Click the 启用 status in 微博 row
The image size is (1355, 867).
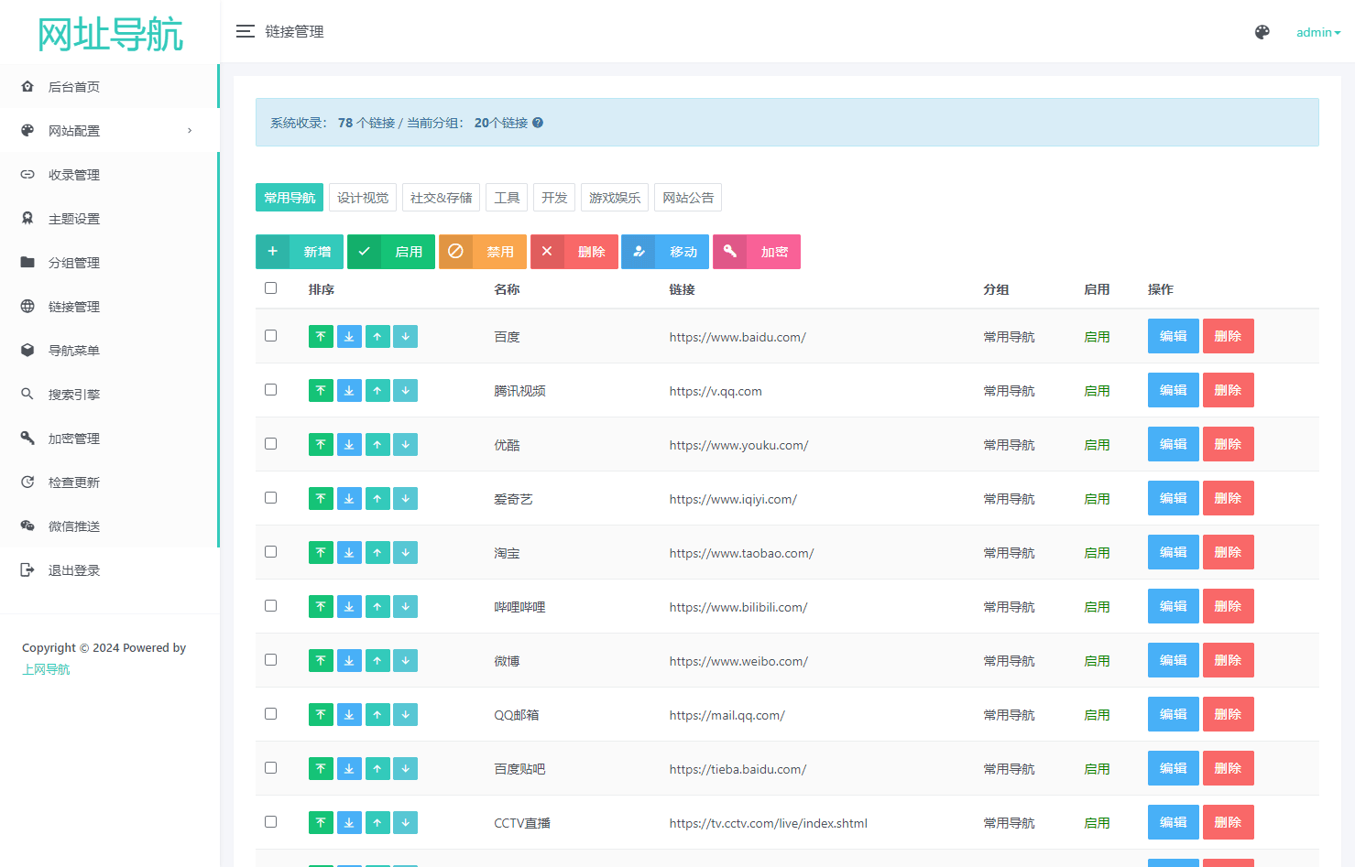(x=1097, y=661)
